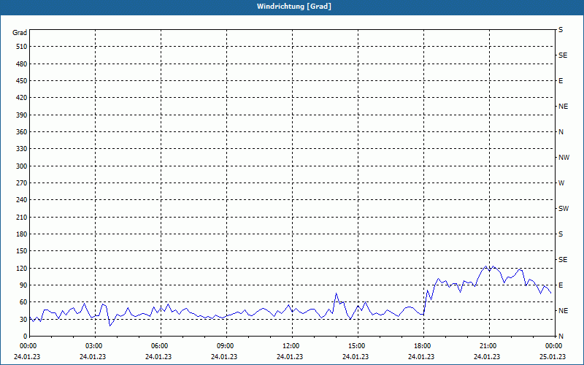This screenshot has height=365, width=584.
Task: Click the "18:00" time label
Action: [423, 346]
